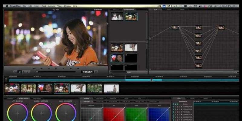Play the clip forward in viewer

pos(63,68)
